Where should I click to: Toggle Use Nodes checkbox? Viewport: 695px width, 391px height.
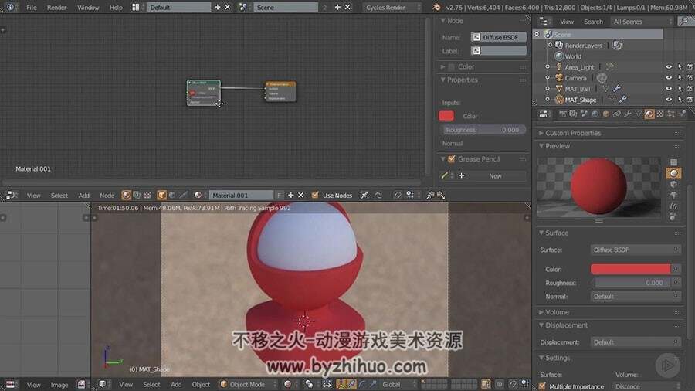click(x=315, y=195)
